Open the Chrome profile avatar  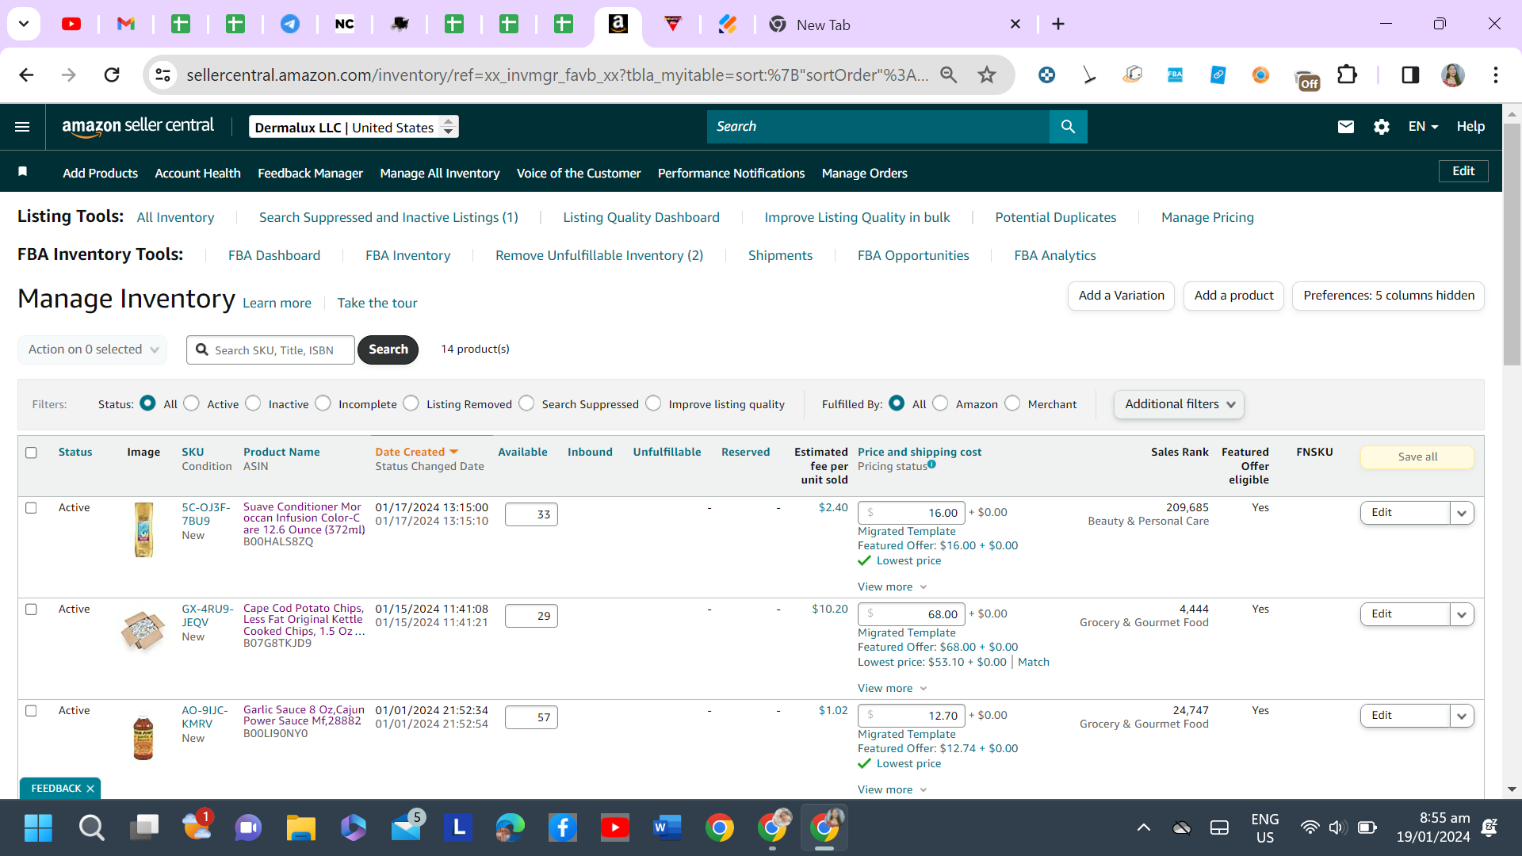1453,75
